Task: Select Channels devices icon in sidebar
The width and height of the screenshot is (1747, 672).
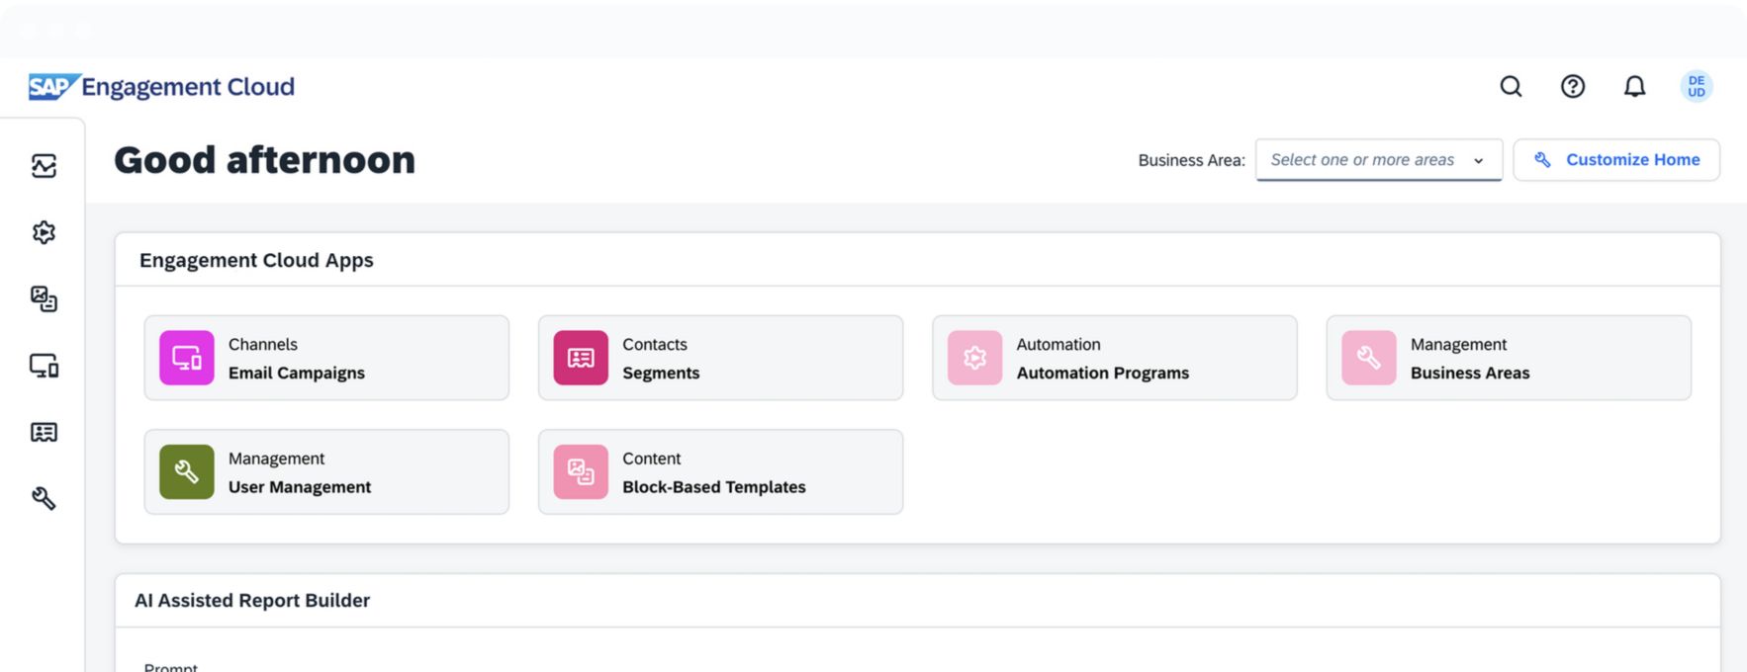Action: [44, 366]
